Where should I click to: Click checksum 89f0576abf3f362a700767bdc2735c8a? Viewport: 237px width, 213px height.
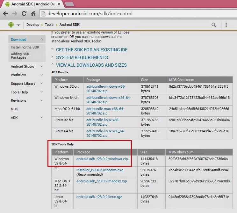click(x=198, y=159)
